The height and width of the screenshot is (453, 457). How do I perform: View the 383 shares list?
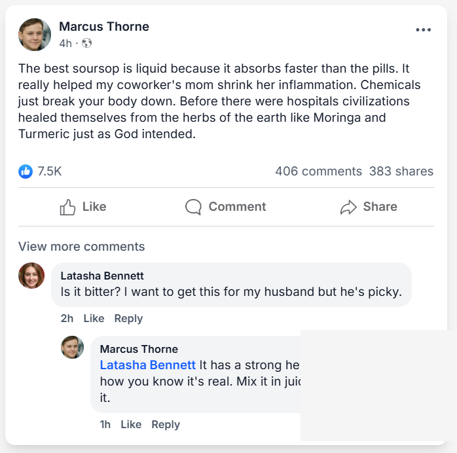click(x=401, y=172)
